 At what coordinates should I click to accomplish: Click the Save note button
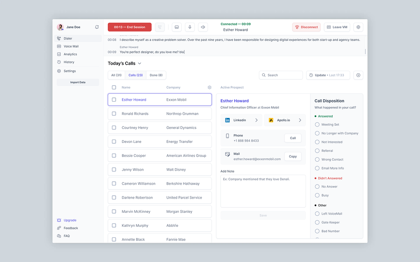(263, 215)
